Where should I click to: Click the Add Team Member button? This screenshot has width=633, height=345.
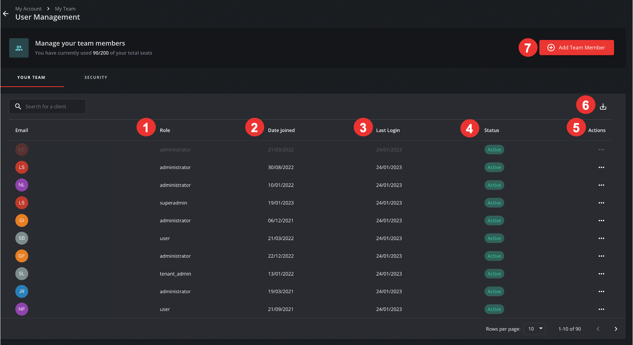(576, 48)
